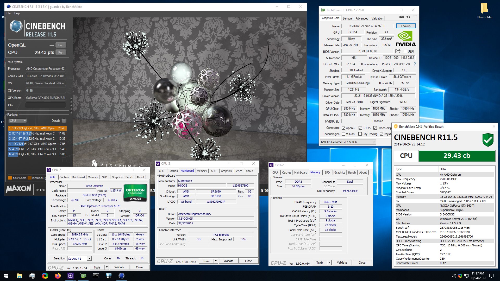Switch to GPU-Z via green card taskbar icon

(83, 276)
